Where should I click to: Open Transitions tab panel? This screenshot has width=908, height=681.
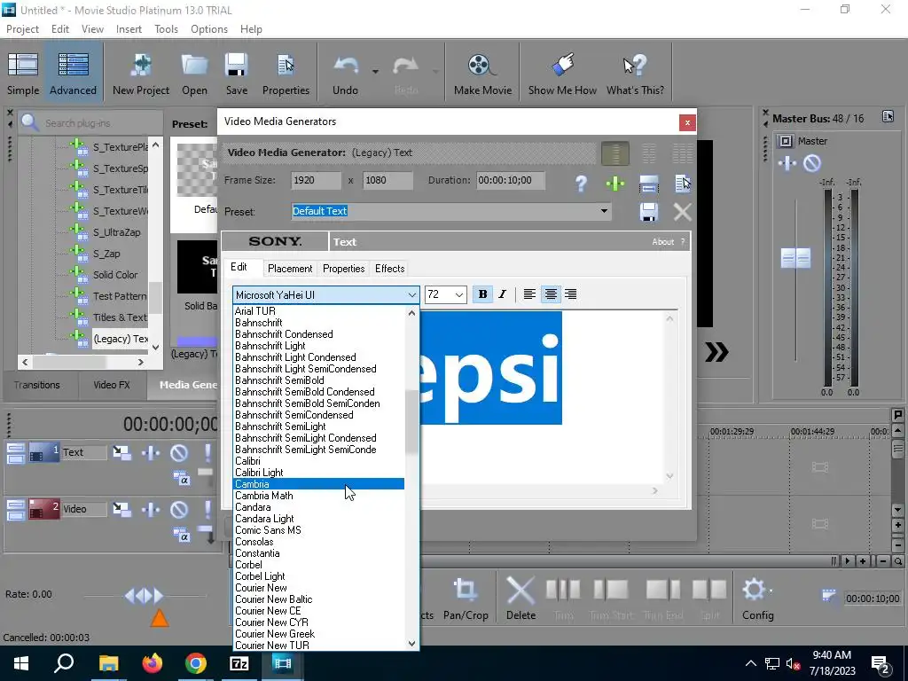pyautogui.click(x=37, y=385)
